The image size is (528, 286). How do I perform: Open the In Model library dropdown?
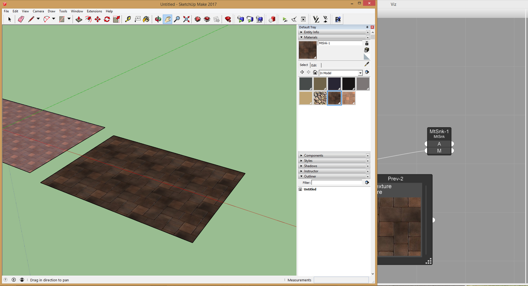click(x=360, y=73)
